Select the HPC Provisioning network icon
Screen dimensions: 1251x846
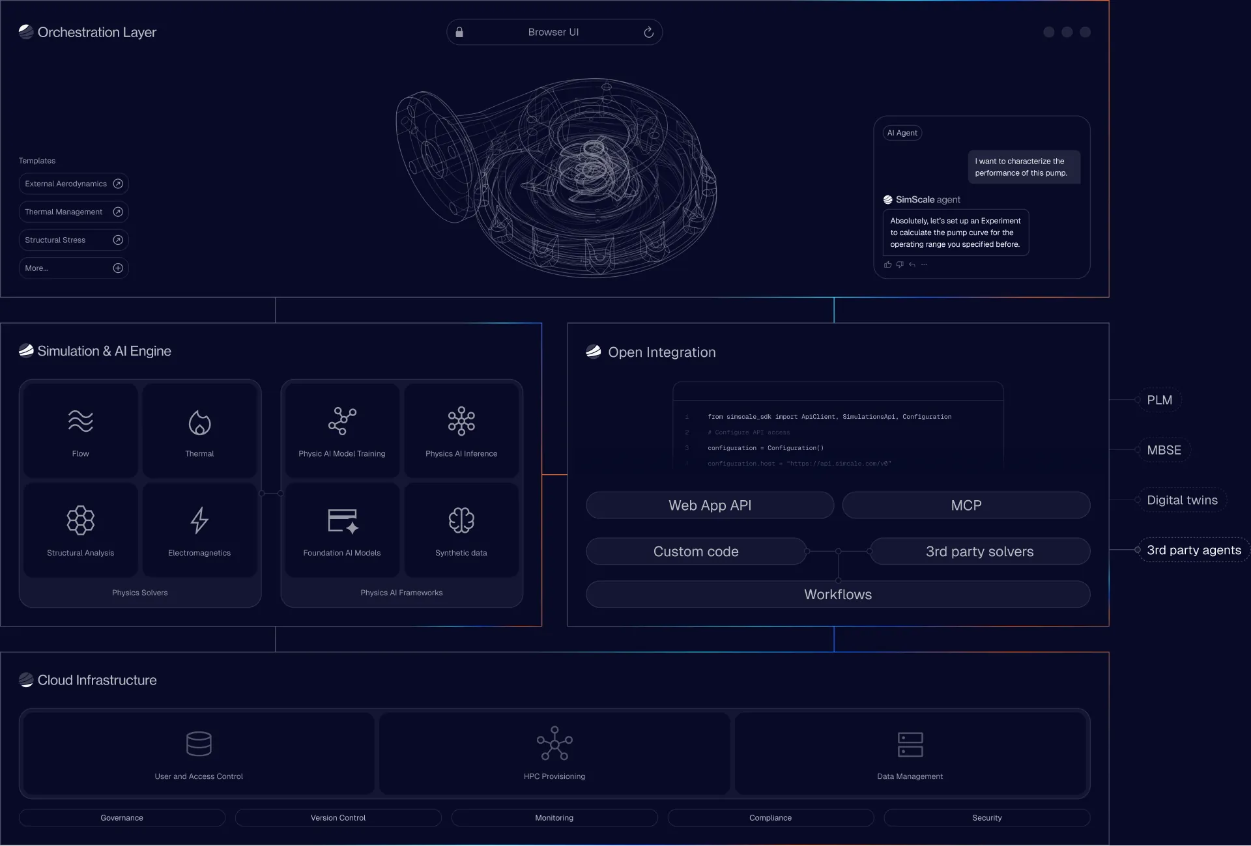click(554, 743)
